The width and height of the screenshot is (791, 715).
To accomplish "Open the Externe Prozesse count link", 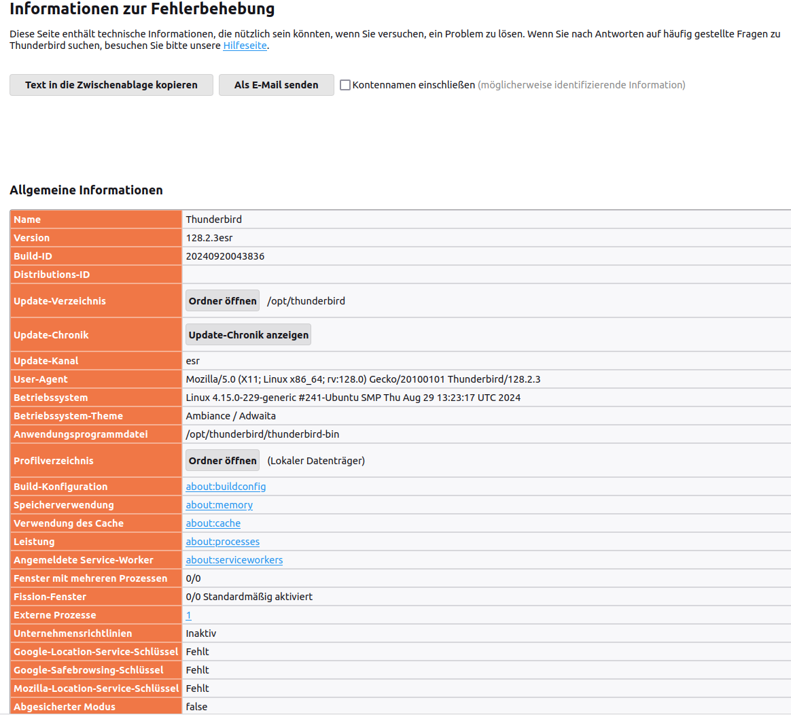I will click(x=188, y=615).
